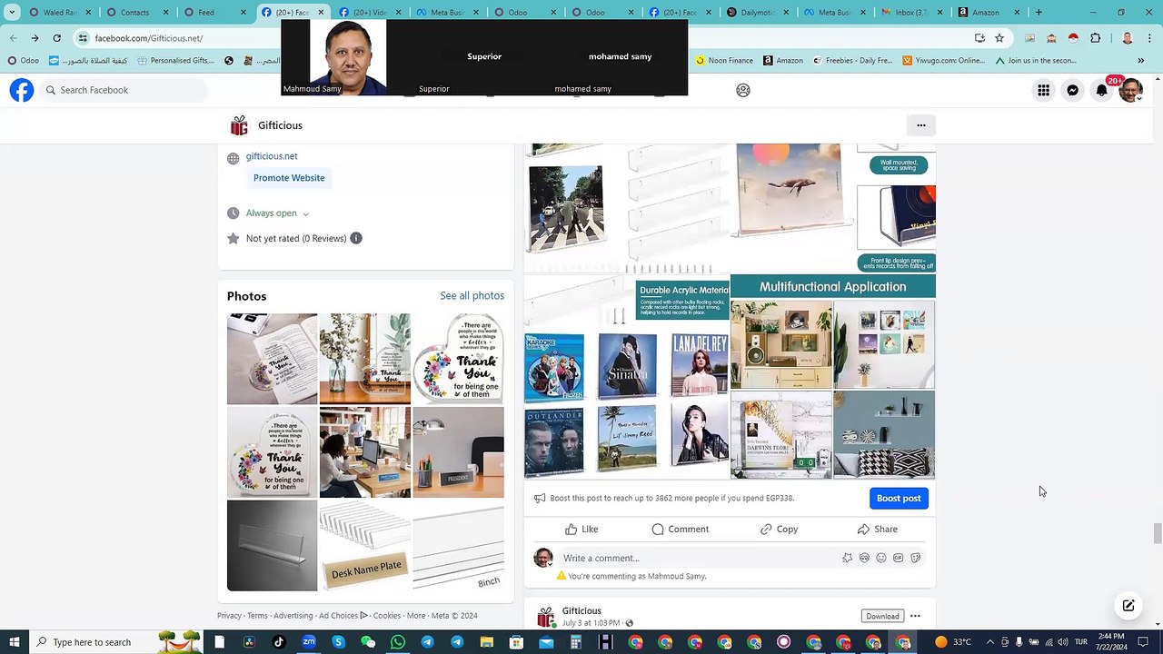The width and height of the screenshot is (1163, 654).
Task: Click the page vertical scrollbar thumb
Action: (1156, 533)
